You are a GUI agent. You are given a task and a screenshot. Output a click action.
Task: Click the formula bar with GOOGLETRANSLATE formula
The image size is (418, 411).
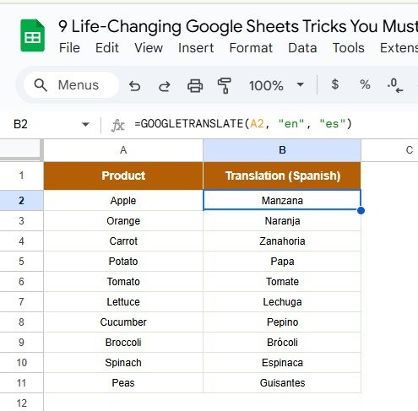(259, 124)
